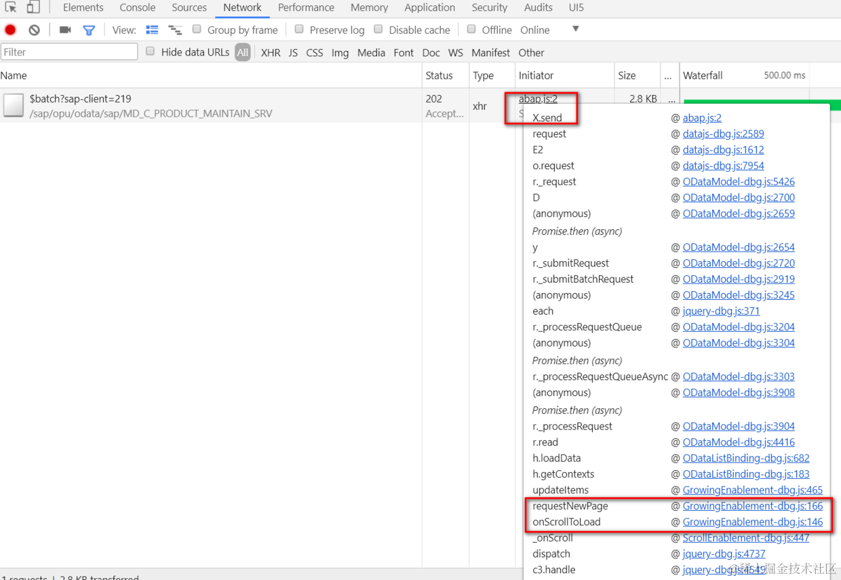841x580 pixels.
Task: Sort by the Status column header
Action: 445,75
